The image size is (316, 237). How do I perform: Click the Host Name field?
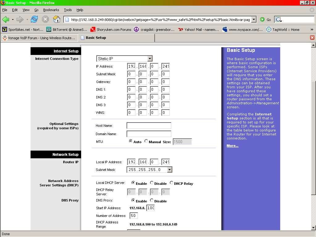(149, 126)
